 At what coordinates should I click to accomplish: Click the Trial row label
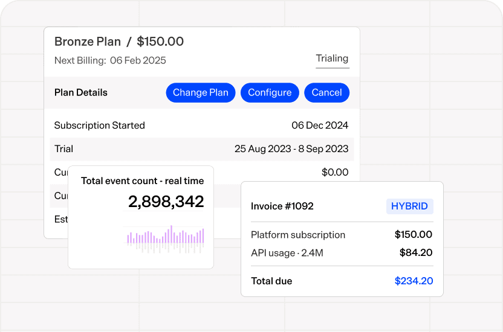pyautogui.click(x=63, y=149)
